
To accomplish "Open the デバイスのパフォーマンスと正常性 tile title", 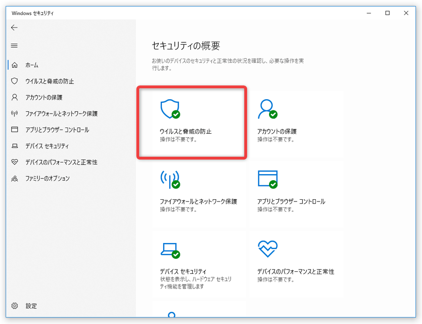I will [x=296, y=271].
